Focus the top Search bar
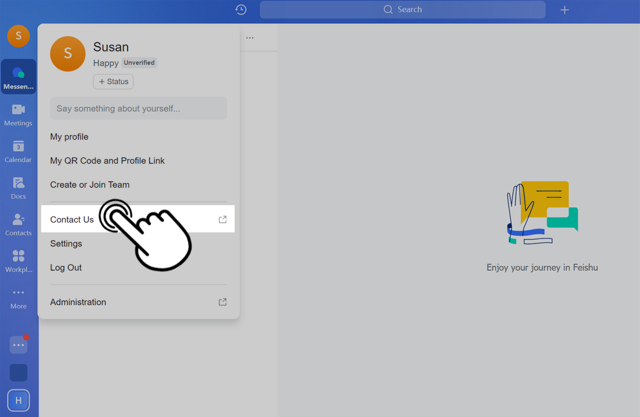Screen dimensions: 640x417 403,9
